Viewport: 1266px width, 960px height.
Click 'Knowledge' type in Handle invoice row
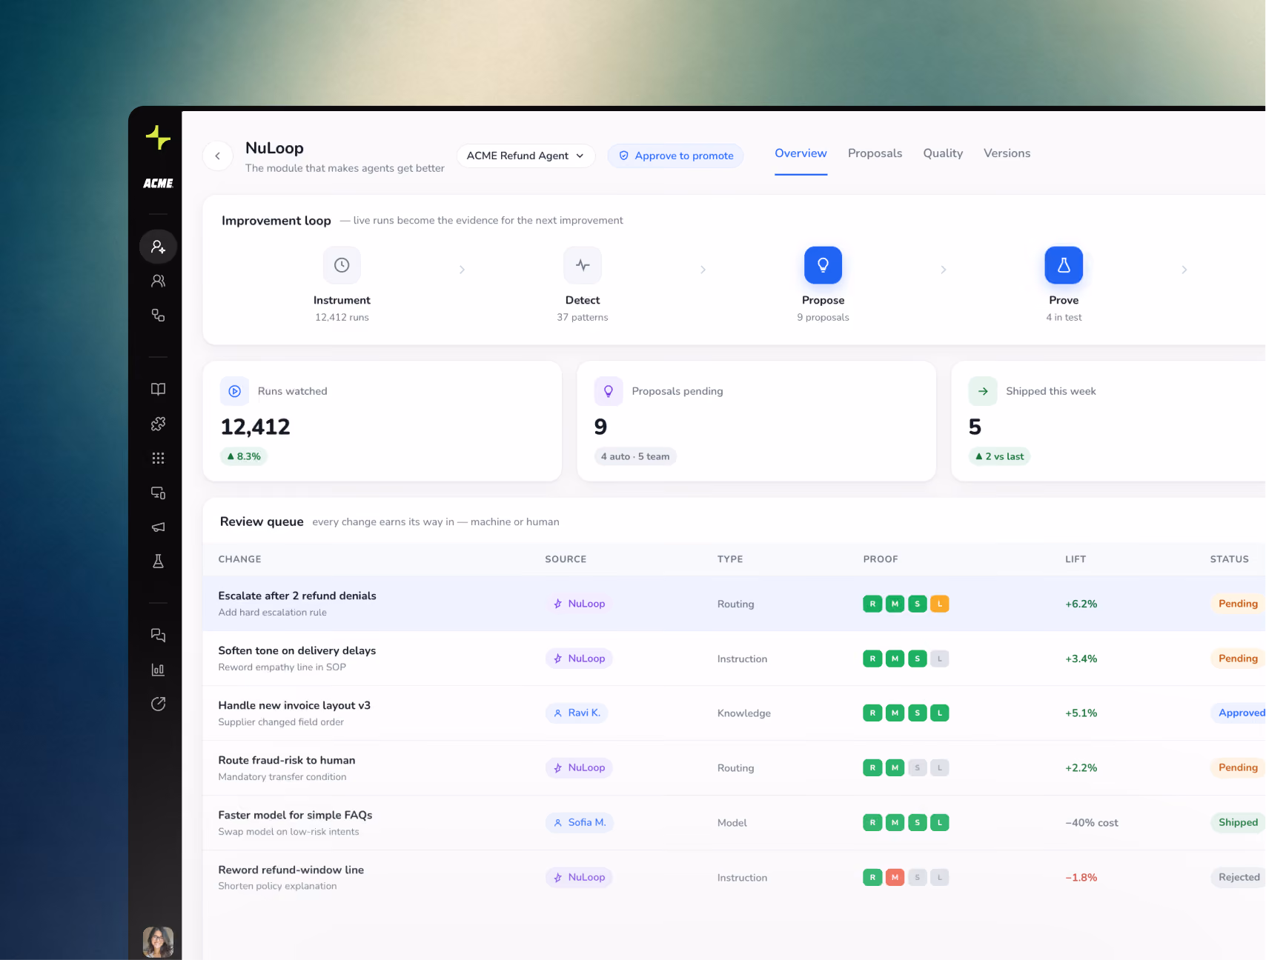coord(744,713)
